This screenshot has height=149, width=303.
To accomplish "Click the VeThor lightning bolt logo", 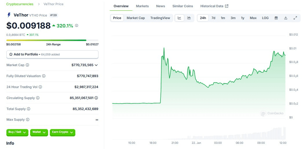I will [x=9, y=15].
